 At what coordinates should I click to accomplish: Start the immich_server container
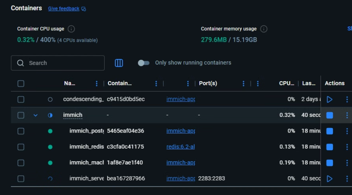click(x=329, y=179)
